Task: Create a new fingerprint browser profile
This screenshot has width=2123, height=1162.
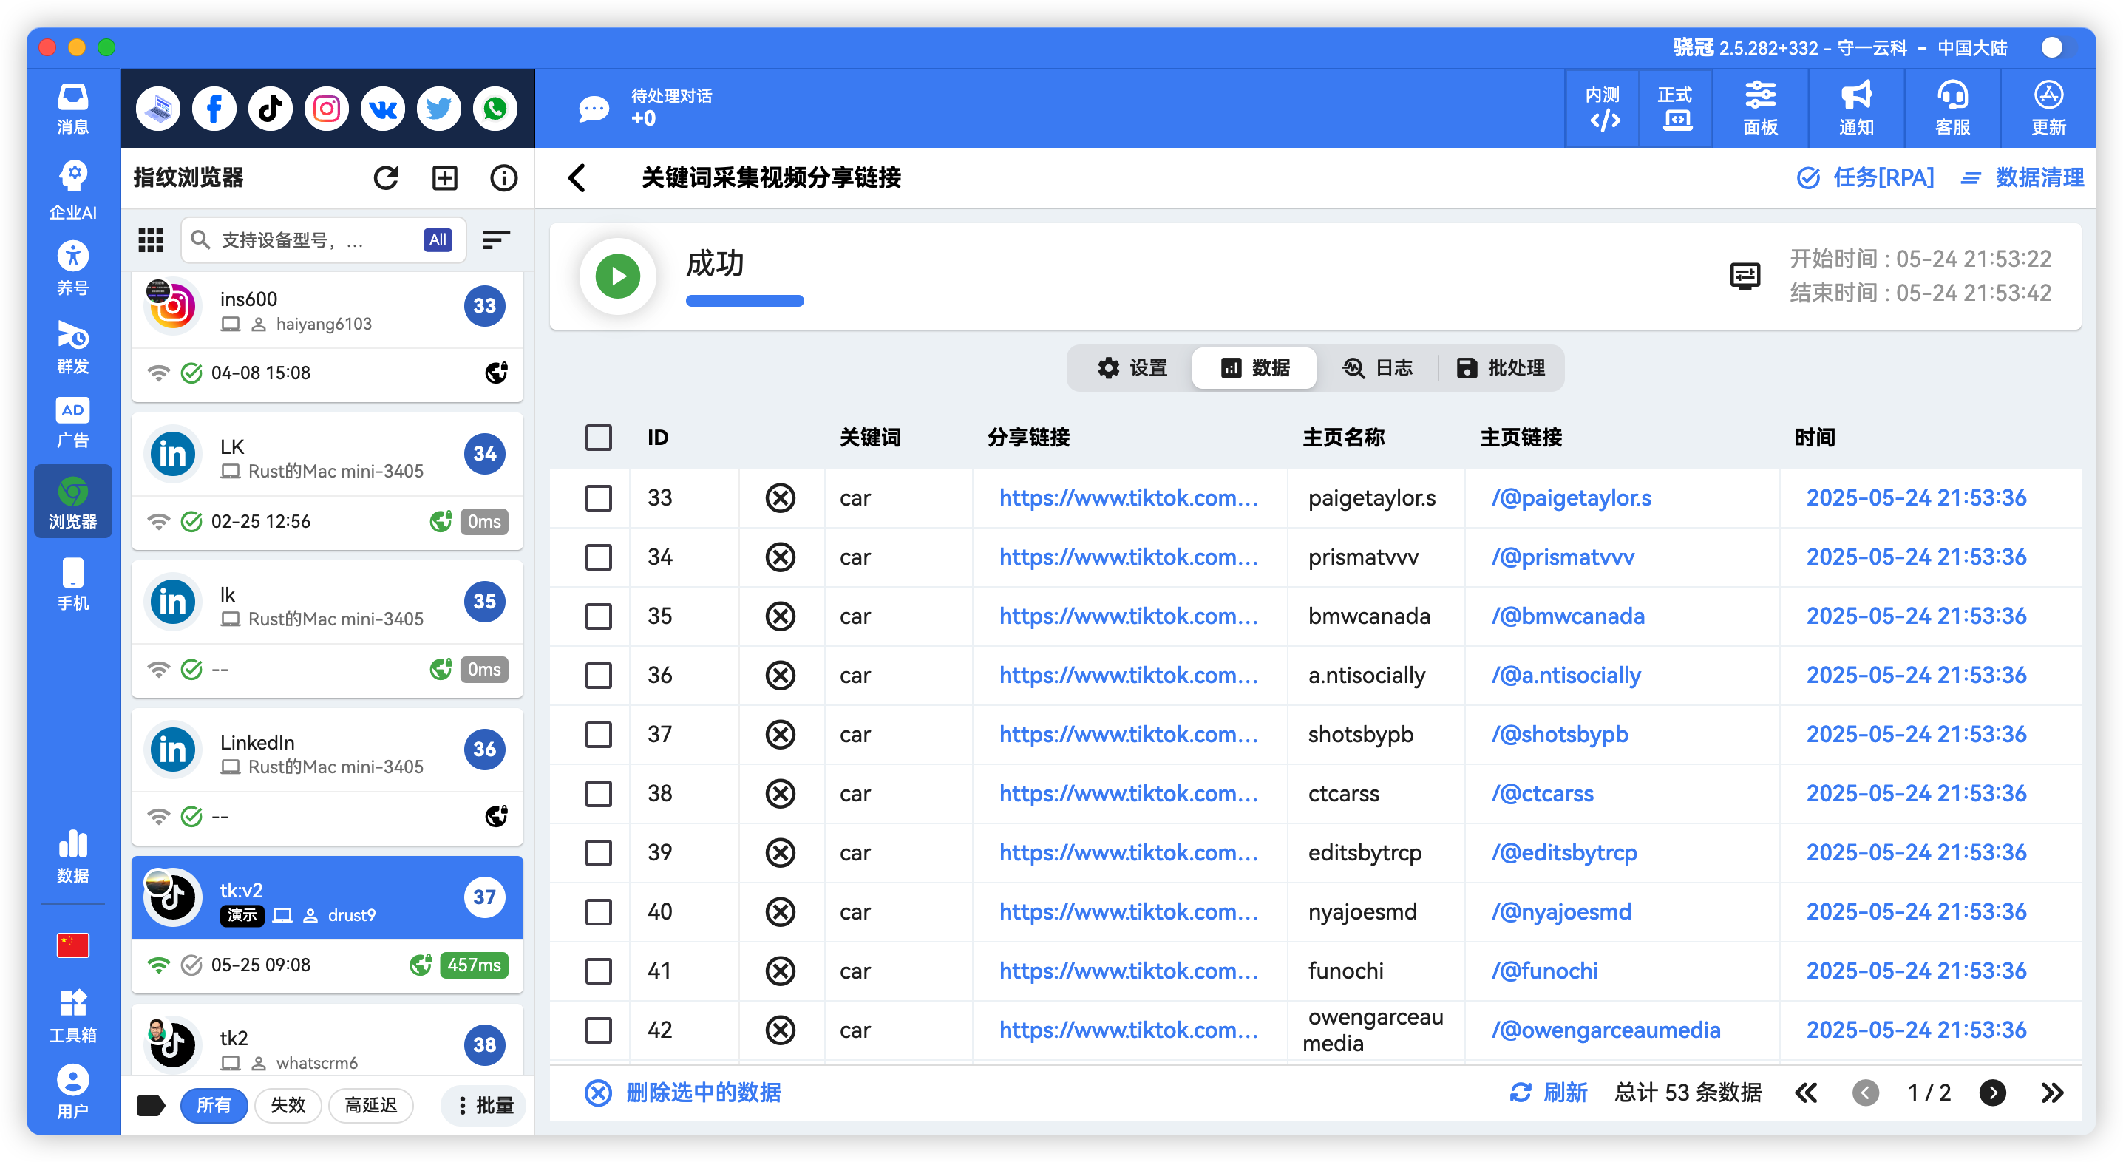Action: pos(444,177)
